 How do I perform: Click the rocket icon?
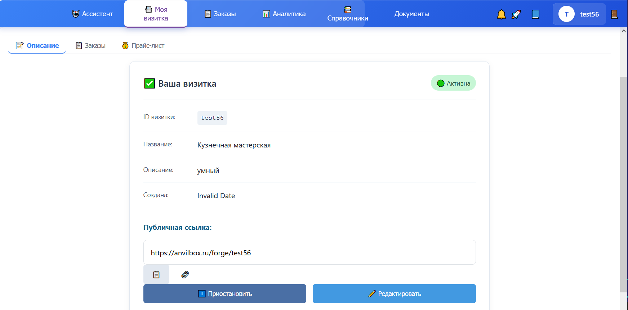pyautogui.click(x=516, y=14)
